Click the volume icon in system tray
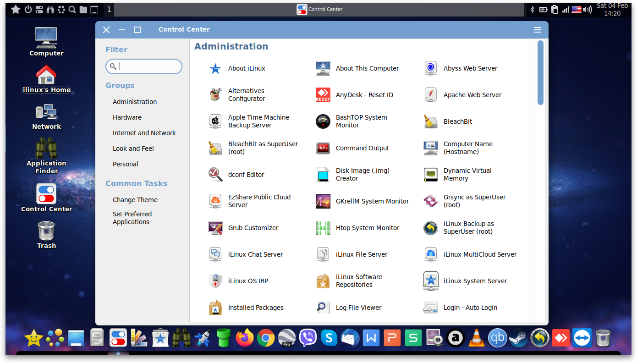Image resolution: width=637 pixels, height=363 pixels. [588, 10]
